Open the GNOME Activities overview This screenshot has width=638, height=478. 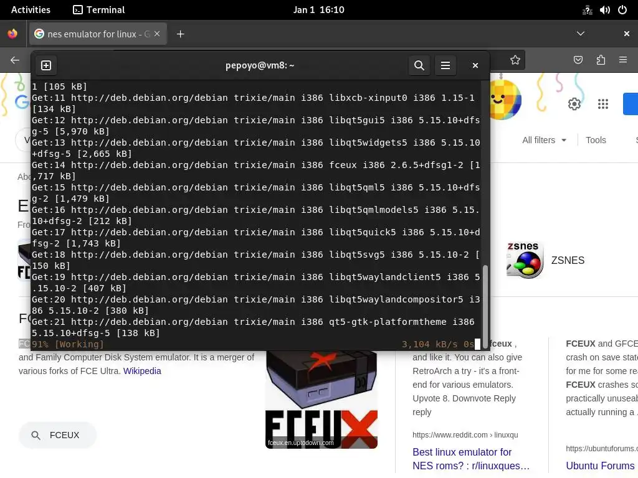pyautogui.click(x=31, y=10)
